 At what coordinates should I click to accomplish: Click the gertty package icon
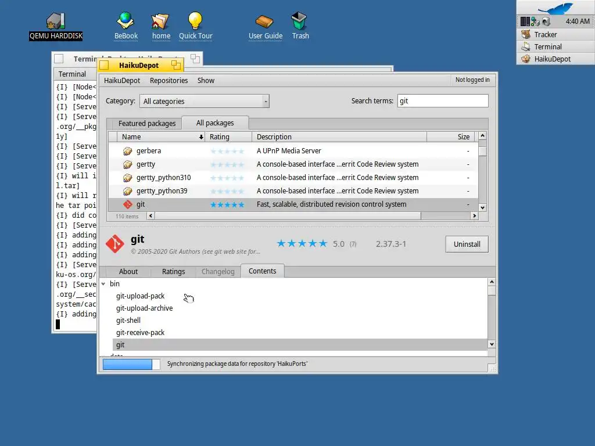[127, 164]
